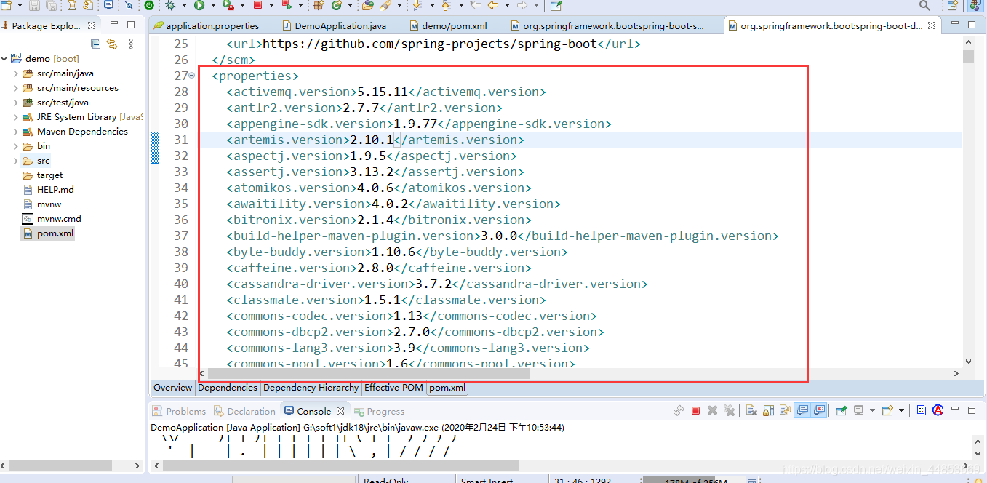
Task: Click Remove All Terminated Launches double-X icon
Action: tap(729, 410)
